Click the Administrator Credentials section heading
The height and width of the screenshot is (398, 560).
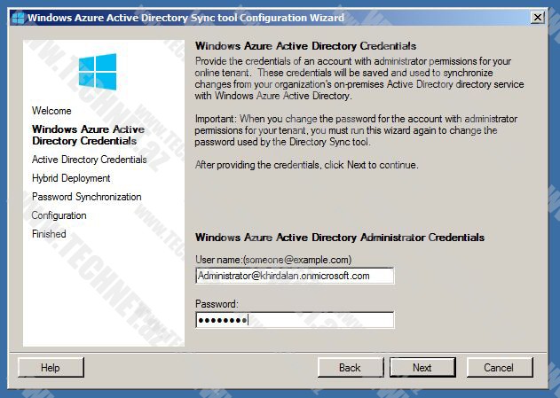click(x=339, y=238)
